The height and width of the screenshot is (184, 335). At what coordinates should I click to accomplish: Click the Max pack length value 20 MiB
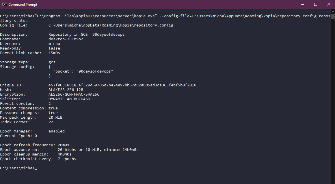coord(55,117)
